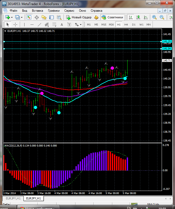
Task: Click the 141.25 price label
Action: coord(167,41)
